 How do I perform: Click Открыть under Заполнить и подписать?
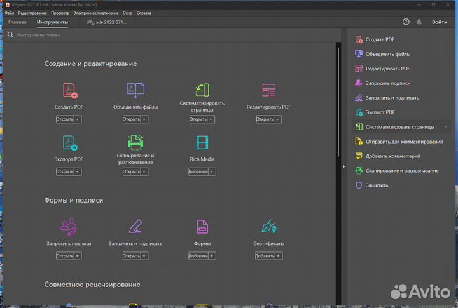[132, 256]
